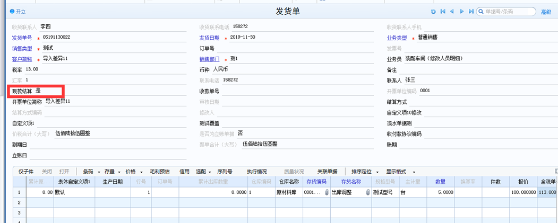
Task: Click the refresh icon beside navigation arrows
Action: pyautogui.click(x=433, y=11)
